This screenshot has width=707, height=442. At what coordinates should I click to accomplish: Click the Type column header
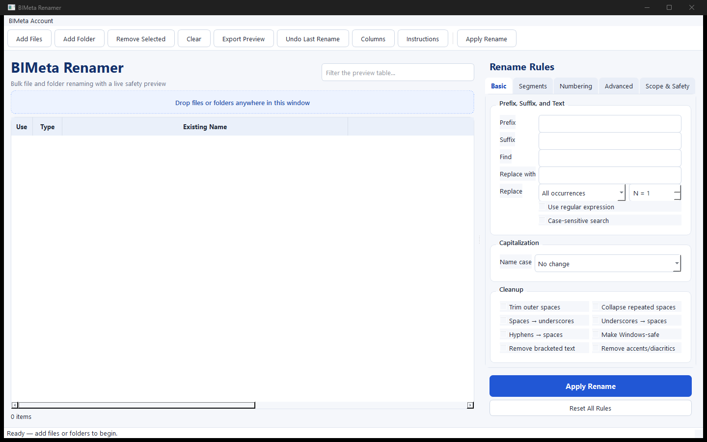point(48,127)
